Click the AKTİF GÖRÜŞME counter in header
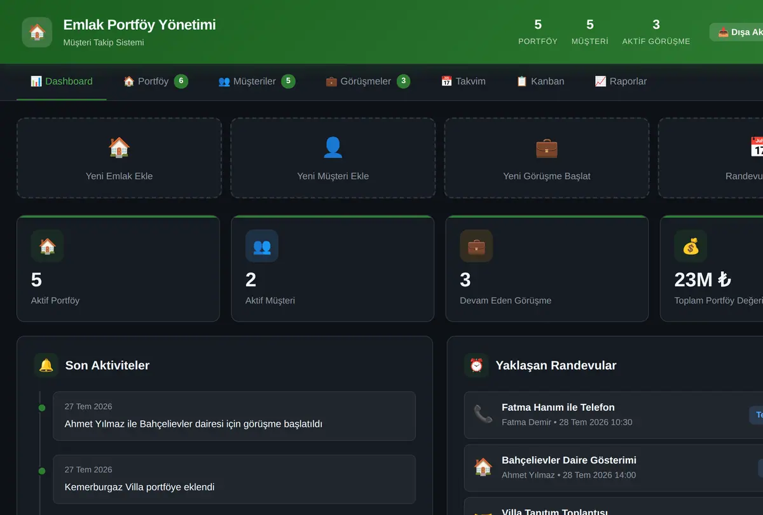The image size is (763, 515). point(656,32)
